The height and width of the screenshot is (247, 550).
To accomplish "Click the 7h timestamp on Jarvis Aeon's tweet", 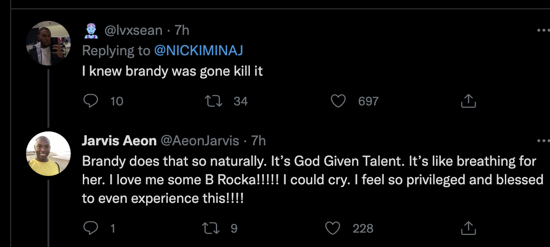I will (x=258, y=140).
